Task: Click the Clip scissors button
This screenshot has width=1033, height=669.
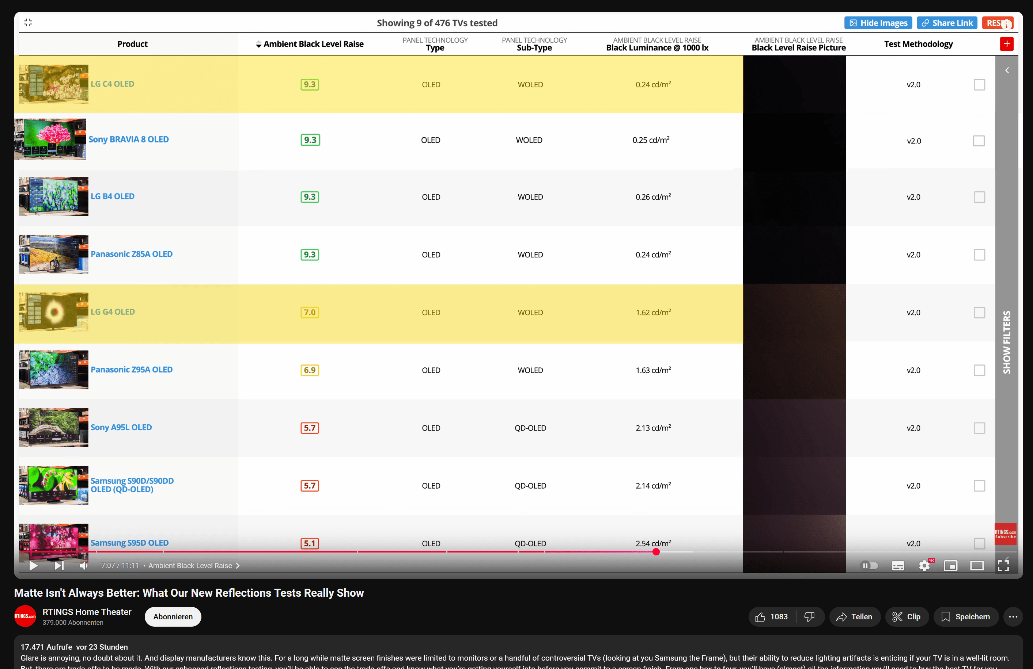Action: tap(907, 616)
